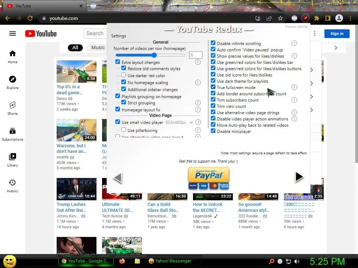
Task: Show help for Disable infinite scrolling
Action: pos(294,43)
